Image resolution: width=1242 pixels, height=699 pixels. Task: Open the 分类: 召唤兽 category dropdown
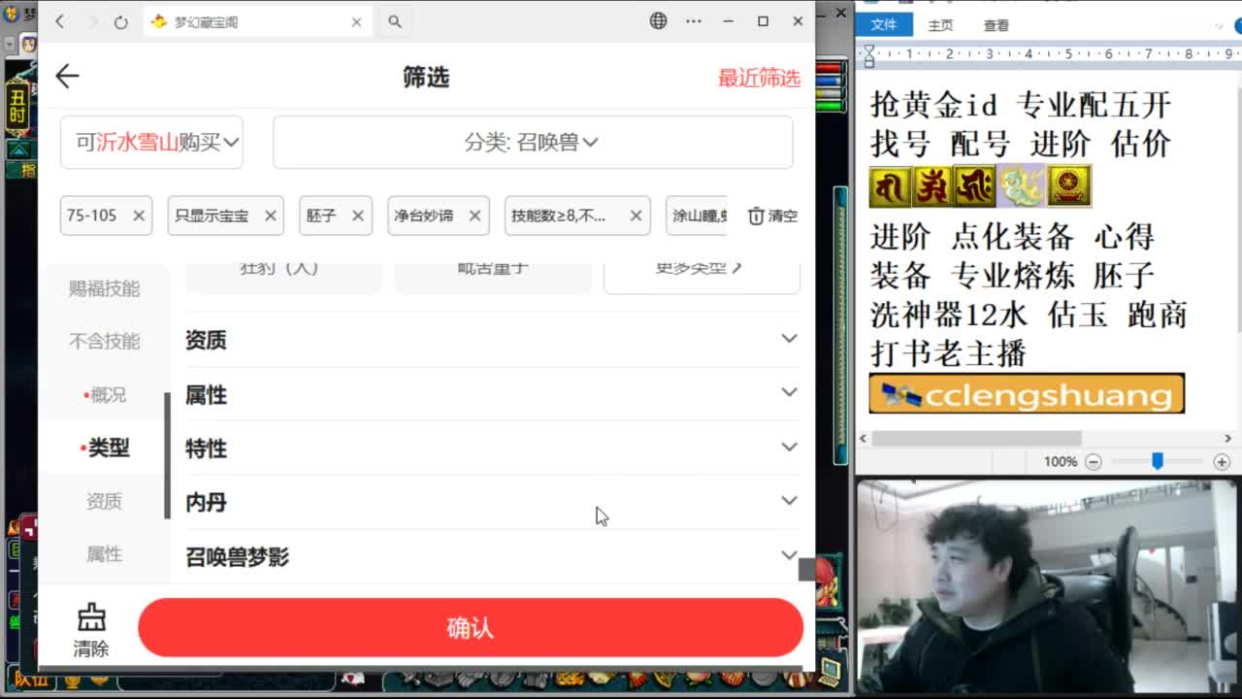tap(533, 143)
